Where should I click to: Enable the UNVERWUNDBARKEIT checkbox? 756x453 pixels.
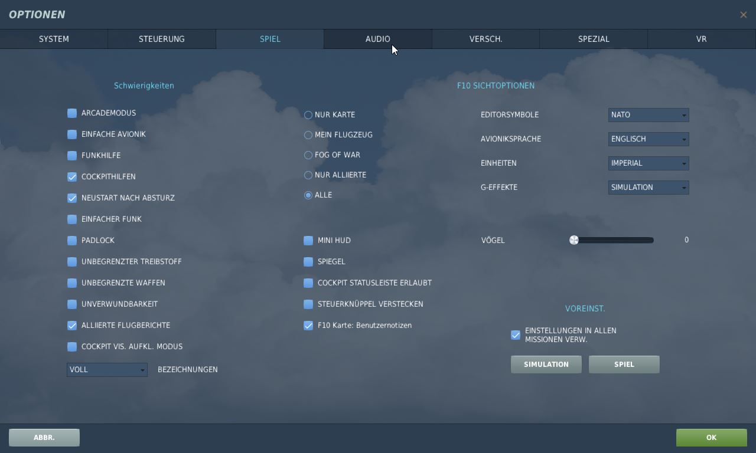[72, 304]
